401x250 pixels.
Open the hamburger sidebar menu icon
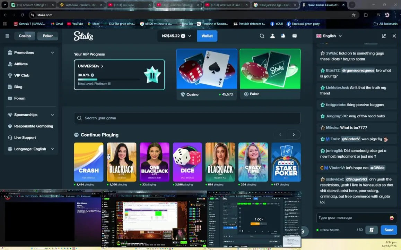(7, 36)
